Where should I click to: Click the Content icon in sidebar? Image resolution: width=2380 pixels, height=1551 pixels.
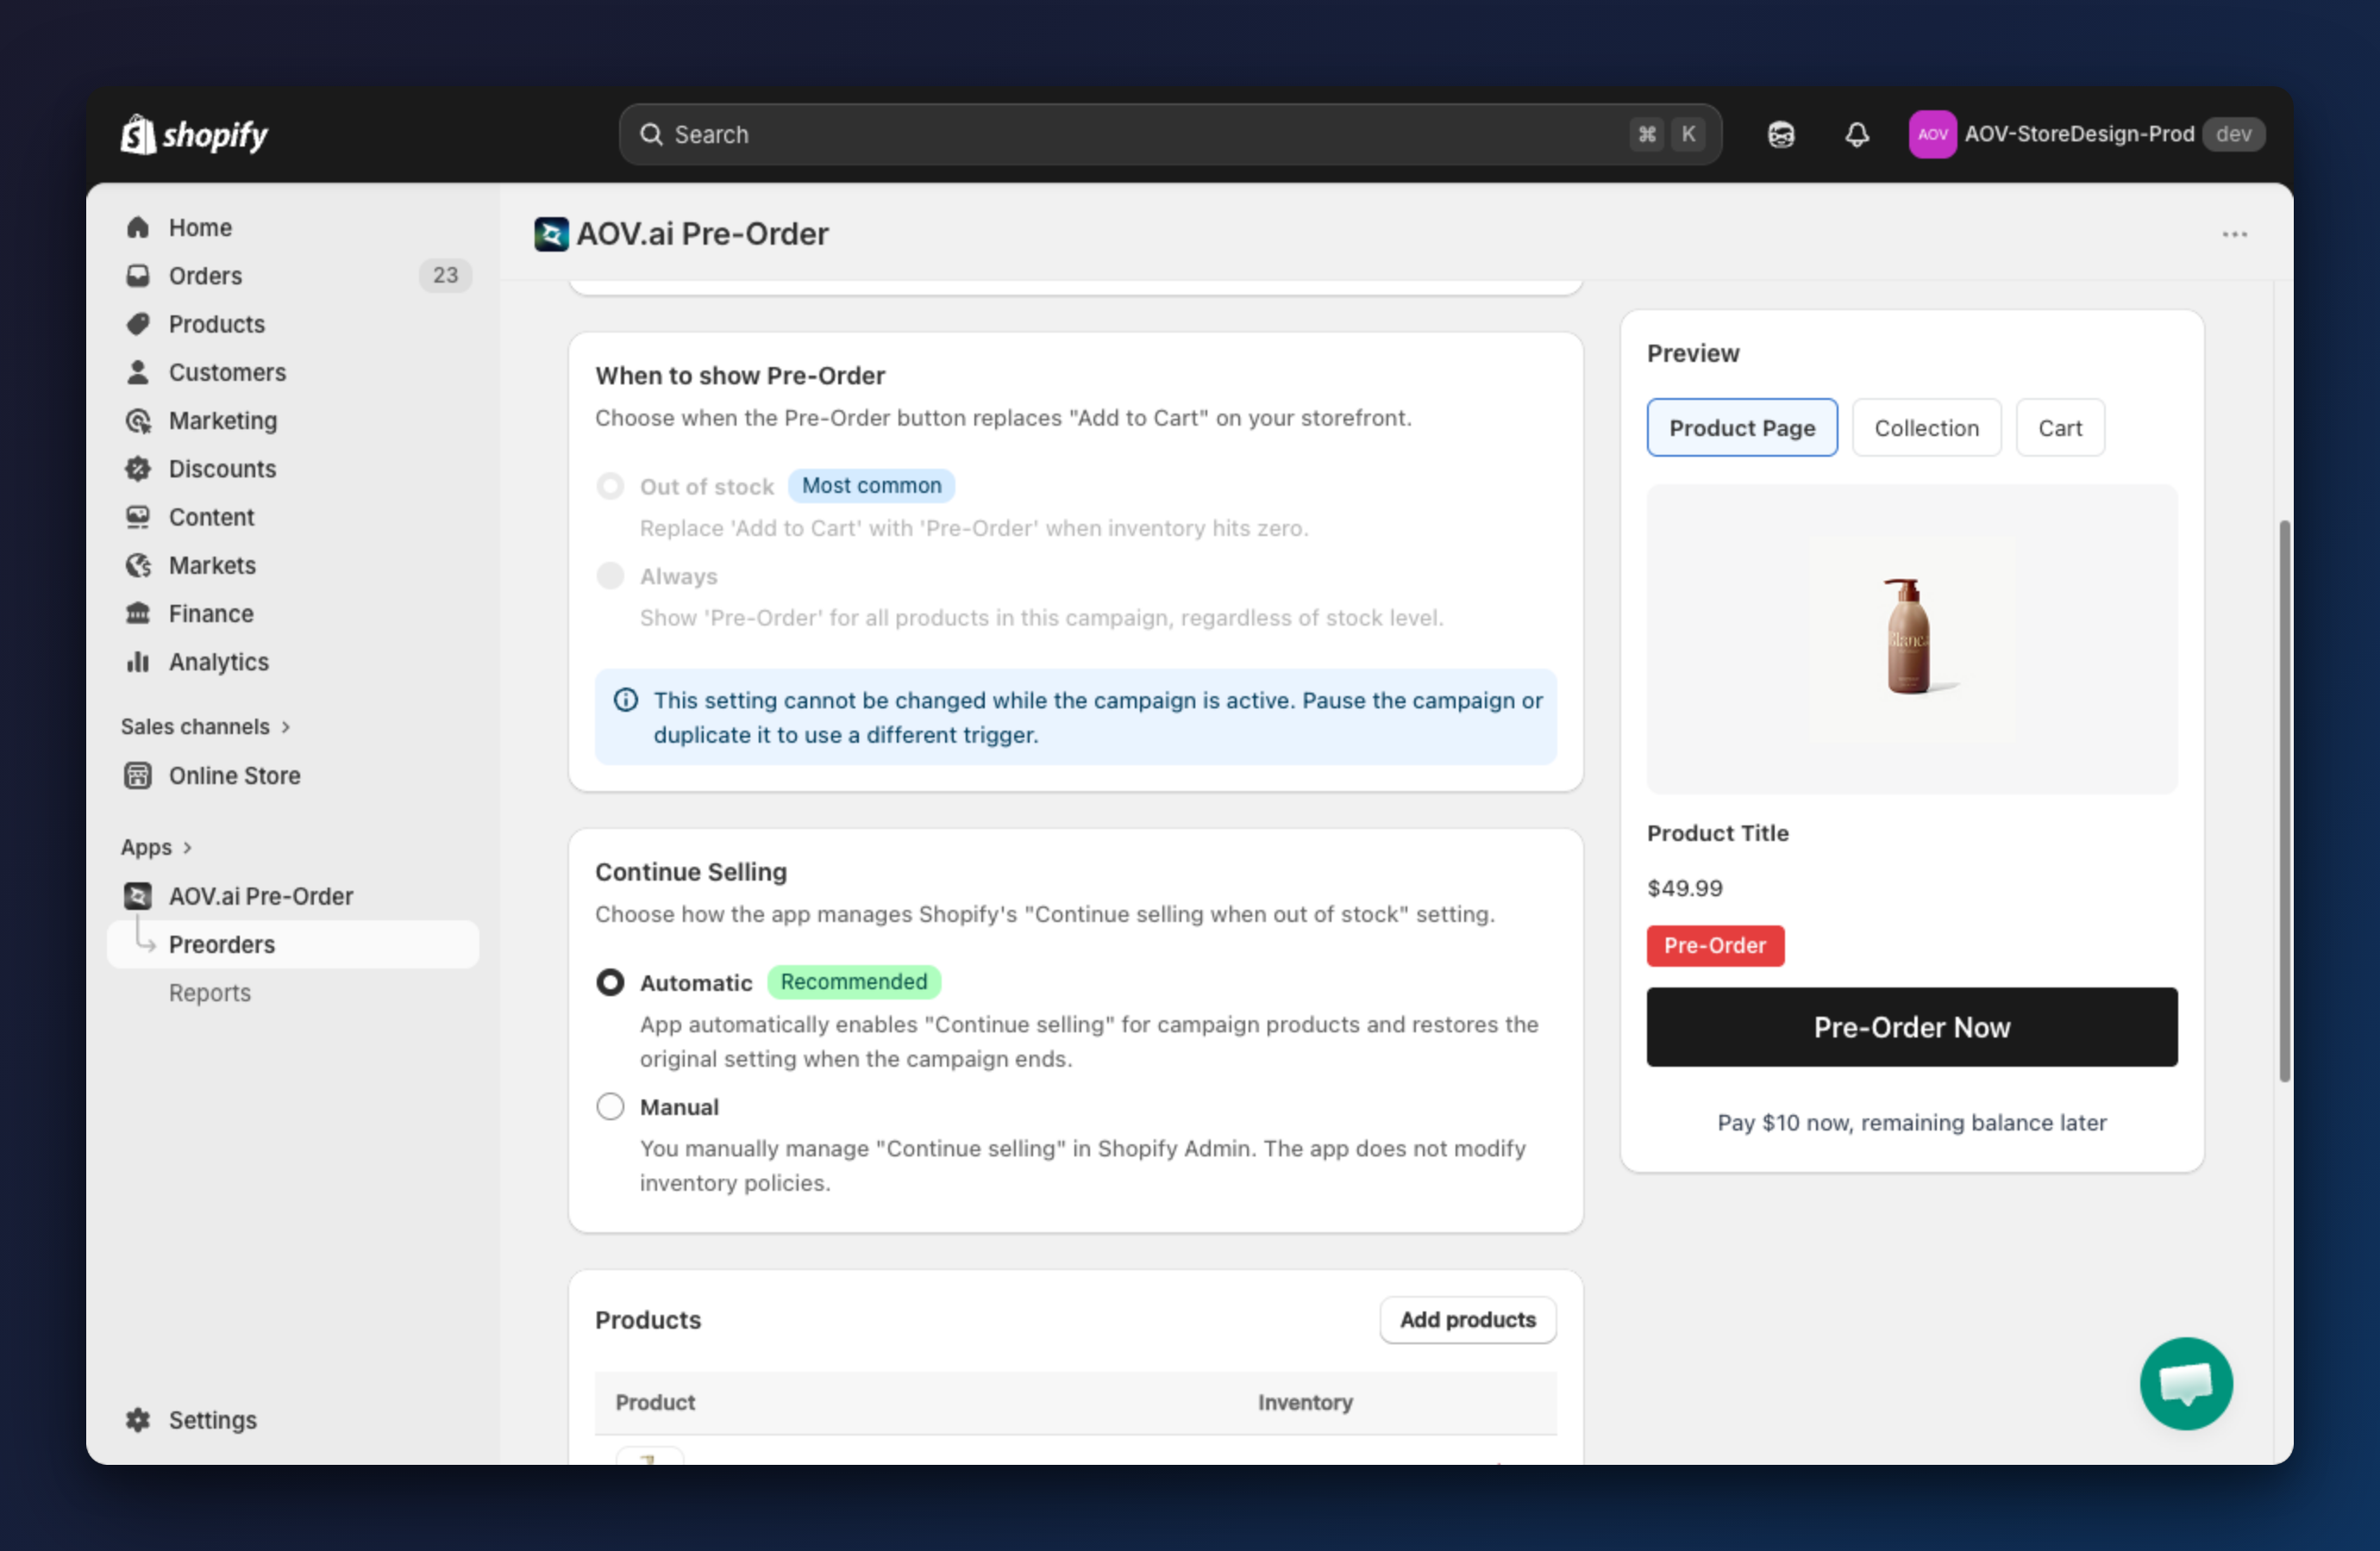coord(138,517)
